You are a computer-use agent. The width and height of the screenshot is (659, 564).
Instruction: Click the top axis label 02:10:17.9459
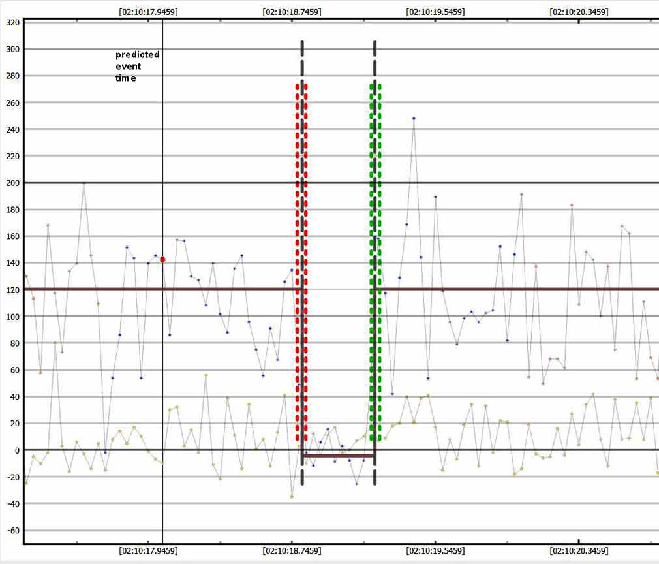coord(148,12)
